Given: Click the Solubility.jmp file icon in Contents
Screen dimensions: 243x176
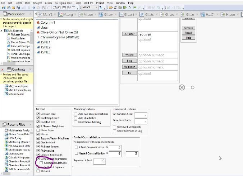Looking at the screenshot, I should tap(6, 94).
